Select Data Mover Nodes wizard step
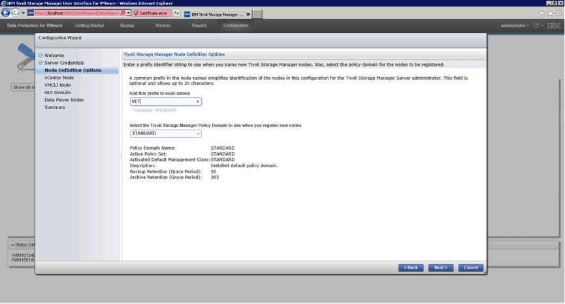565x304 pixels. tap(64, 100)
